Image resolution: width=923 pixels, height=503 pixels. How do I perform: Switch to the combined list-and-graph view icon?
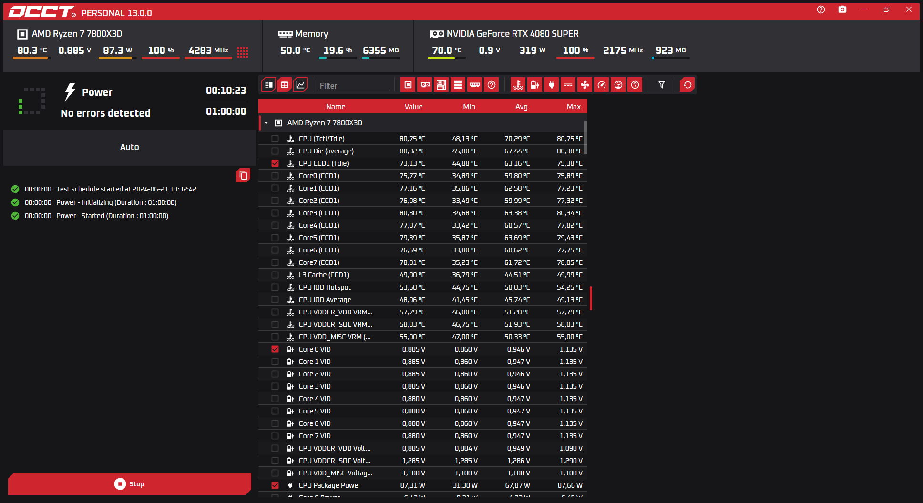tap(269, 85)
